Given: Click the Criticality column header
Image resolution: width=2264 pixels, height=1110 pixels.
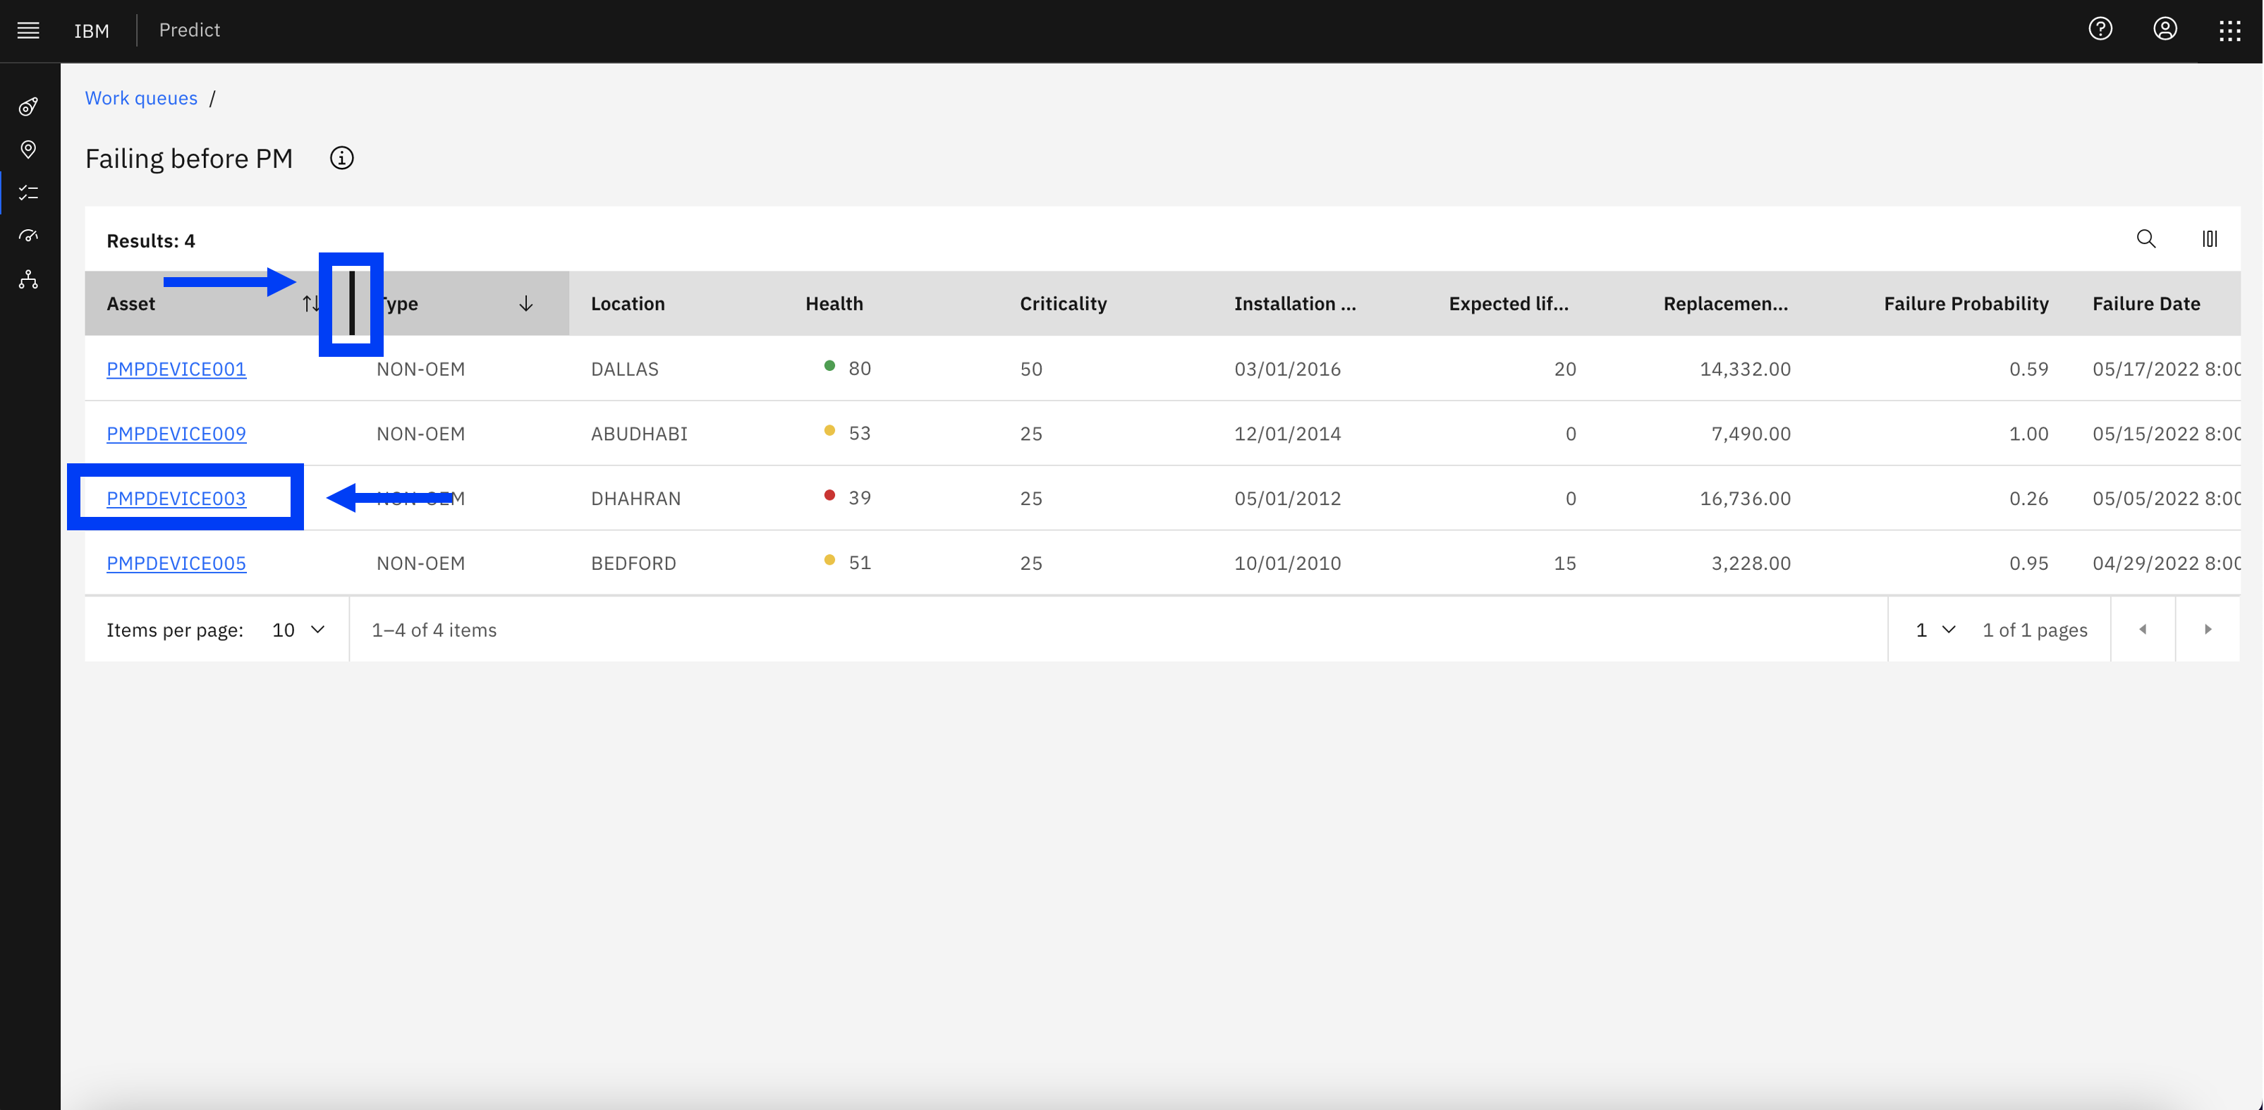Looking at the screenshot, I should point(1064,304).
